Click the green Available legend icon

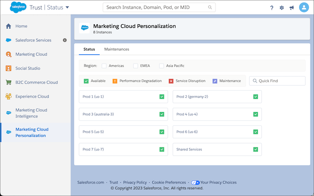pyautogui.click(x=86, y=81)
